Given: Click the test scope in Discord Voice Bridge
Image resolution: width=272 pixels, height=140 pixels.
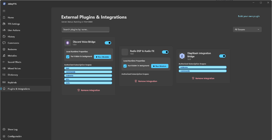Looking at the screenshot, I should click(88, 68).
